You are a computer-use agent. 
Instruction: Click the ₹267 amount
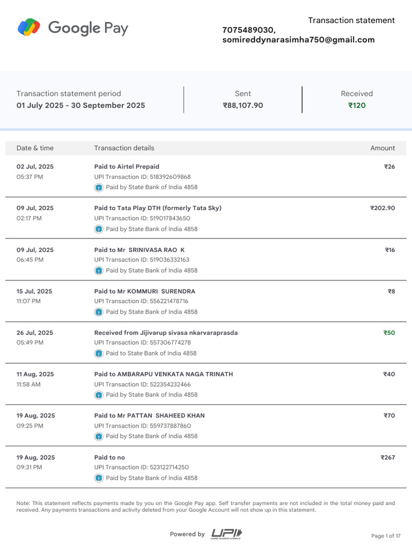[388, 458]
